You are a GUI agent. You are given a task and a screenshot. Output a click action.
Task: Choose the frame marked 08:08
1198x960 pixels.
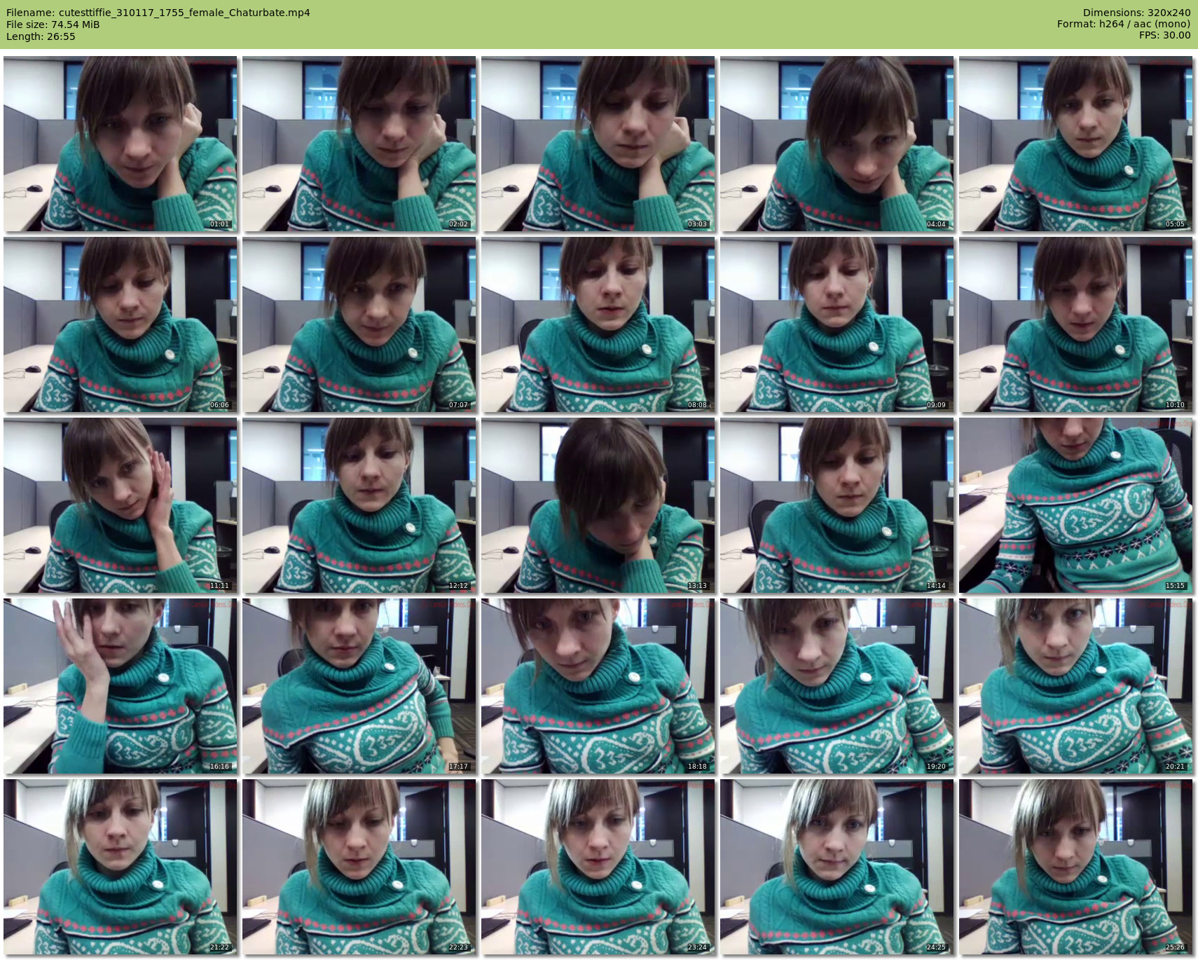pos(598,324)
